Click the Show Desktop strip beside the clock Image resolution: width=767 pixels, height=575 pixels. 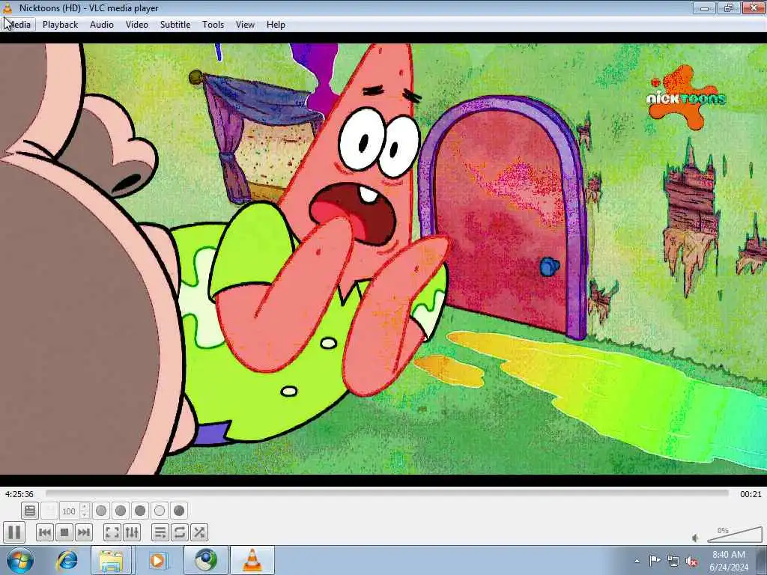pos(762,560)
